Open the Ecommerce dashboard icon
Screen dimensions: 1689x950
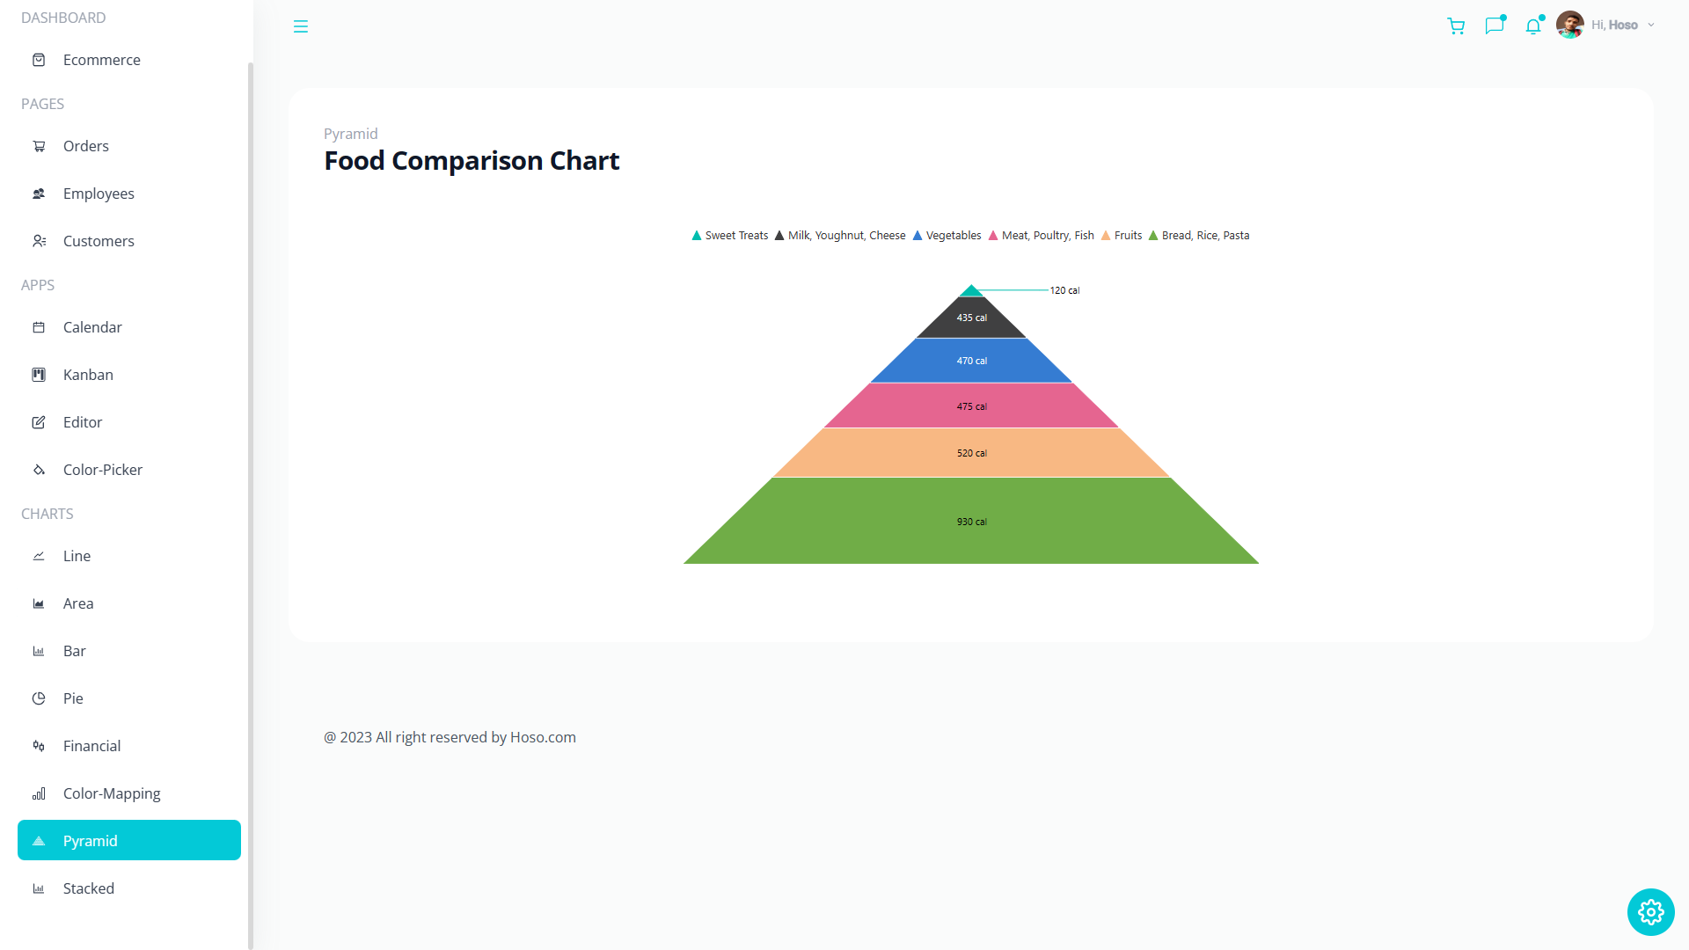click(x=39, y=60)
